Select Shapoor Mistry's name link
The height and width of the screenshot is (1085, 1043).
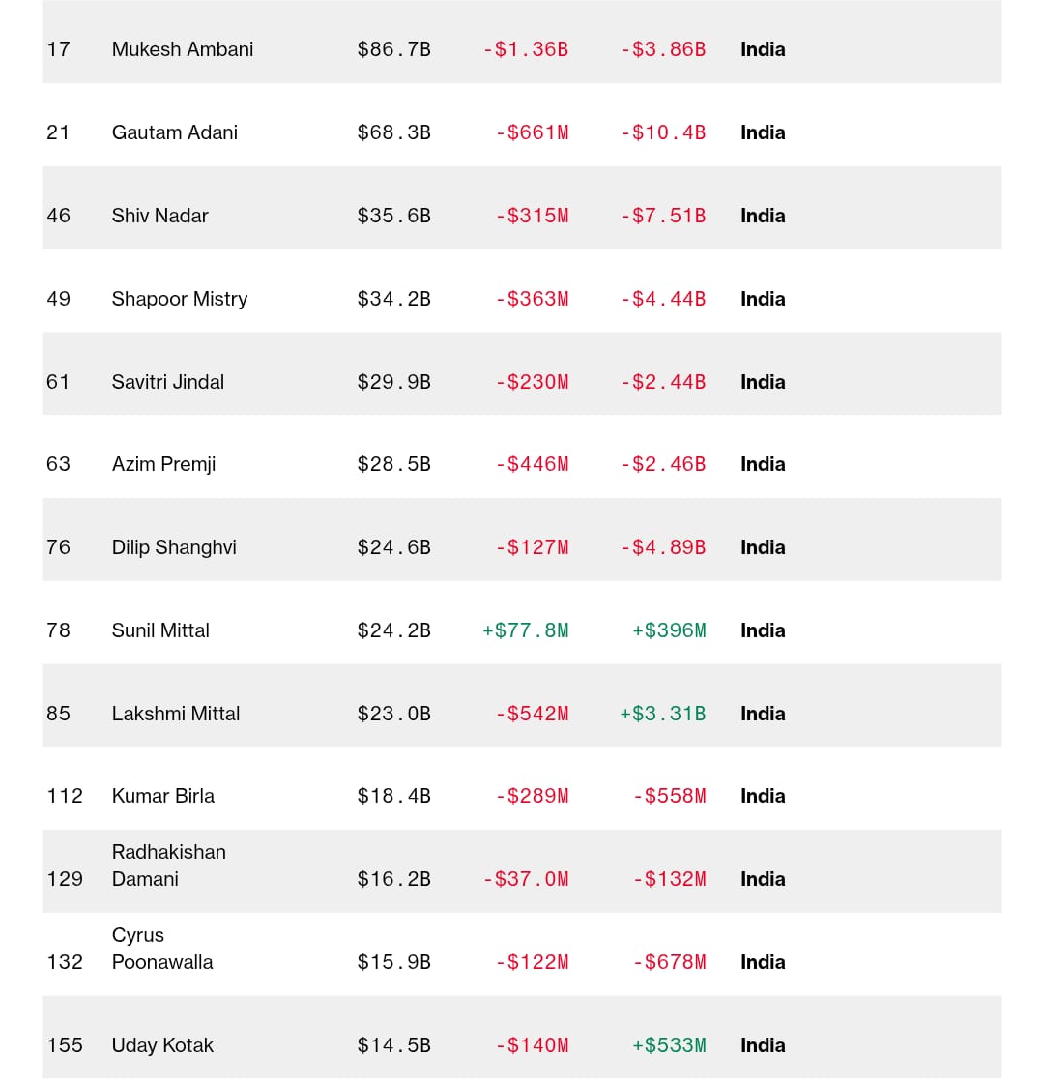tap(180, 299)
